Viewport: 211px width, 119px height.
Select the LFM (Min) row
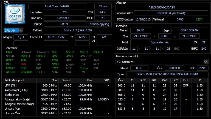click(x=57, y=85)
